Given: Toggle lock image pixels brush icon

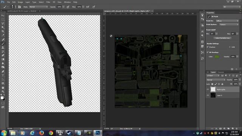Looking at the screenshot, I should pyautogui.click(x=216, y=84).
